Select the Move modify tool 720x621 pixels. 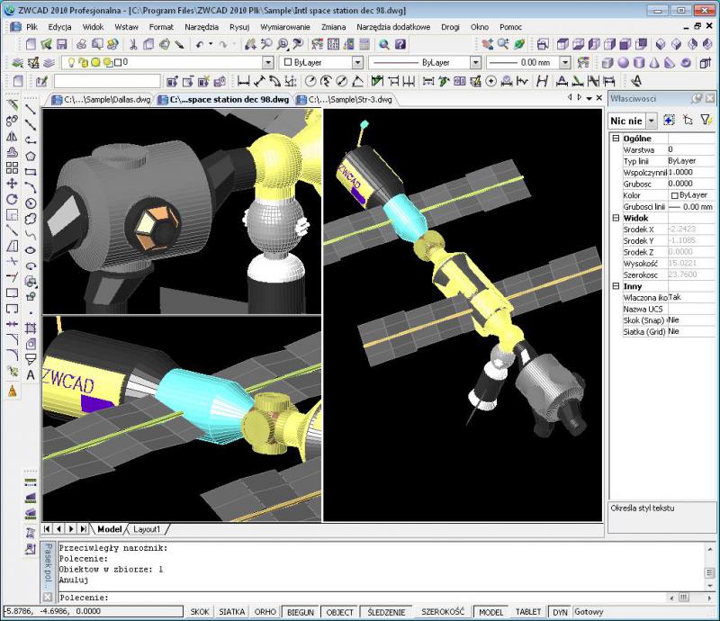tap(12, 184)
